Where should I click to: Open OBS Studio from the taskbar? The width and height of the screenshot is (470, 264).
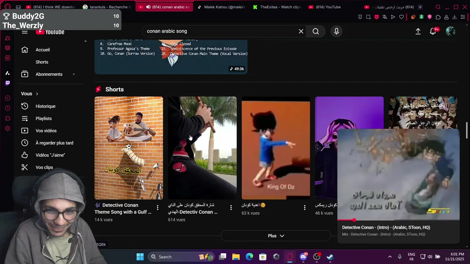tap(317, 257)
